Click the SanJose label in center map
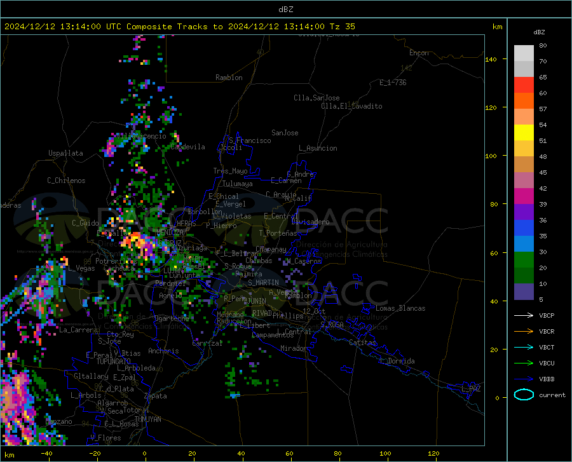572x462 pixels. point(285,133)
